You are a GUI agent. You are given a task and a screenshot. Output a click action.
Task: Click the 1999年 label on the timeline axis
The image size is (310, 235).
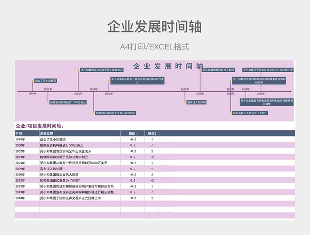coord(32,94)
